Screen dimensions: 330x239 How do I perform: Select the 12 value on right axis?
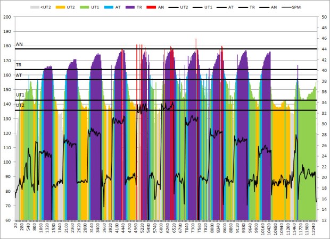pos(324,220)
